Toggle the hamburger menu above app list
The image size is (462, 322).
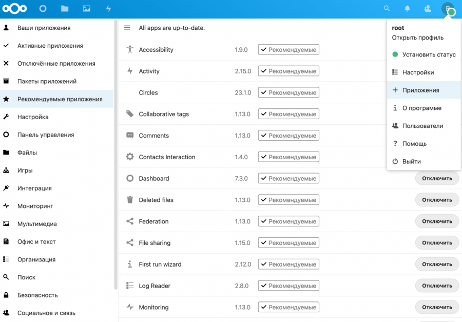click(x=127, y=28)
